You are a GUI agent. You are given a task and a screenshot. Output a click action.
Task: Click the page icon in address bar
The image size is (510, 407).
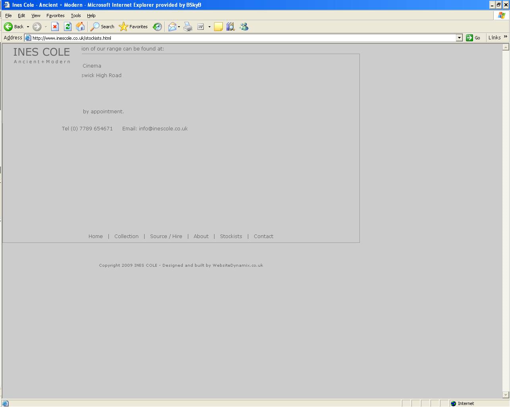[x=28, y=38]
